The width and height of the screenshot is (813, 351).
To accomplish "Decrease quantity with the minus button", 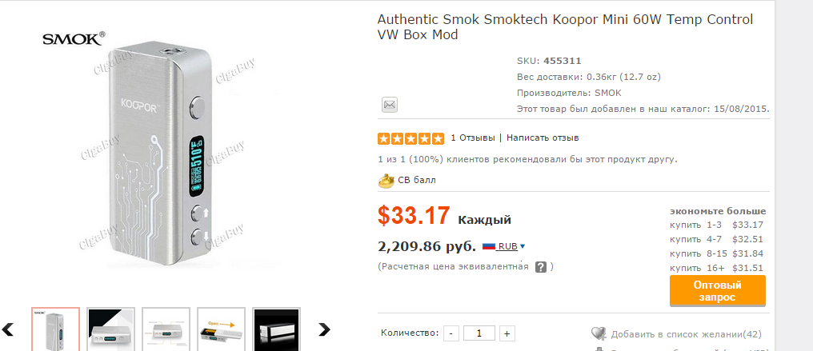I will [451, 333].
